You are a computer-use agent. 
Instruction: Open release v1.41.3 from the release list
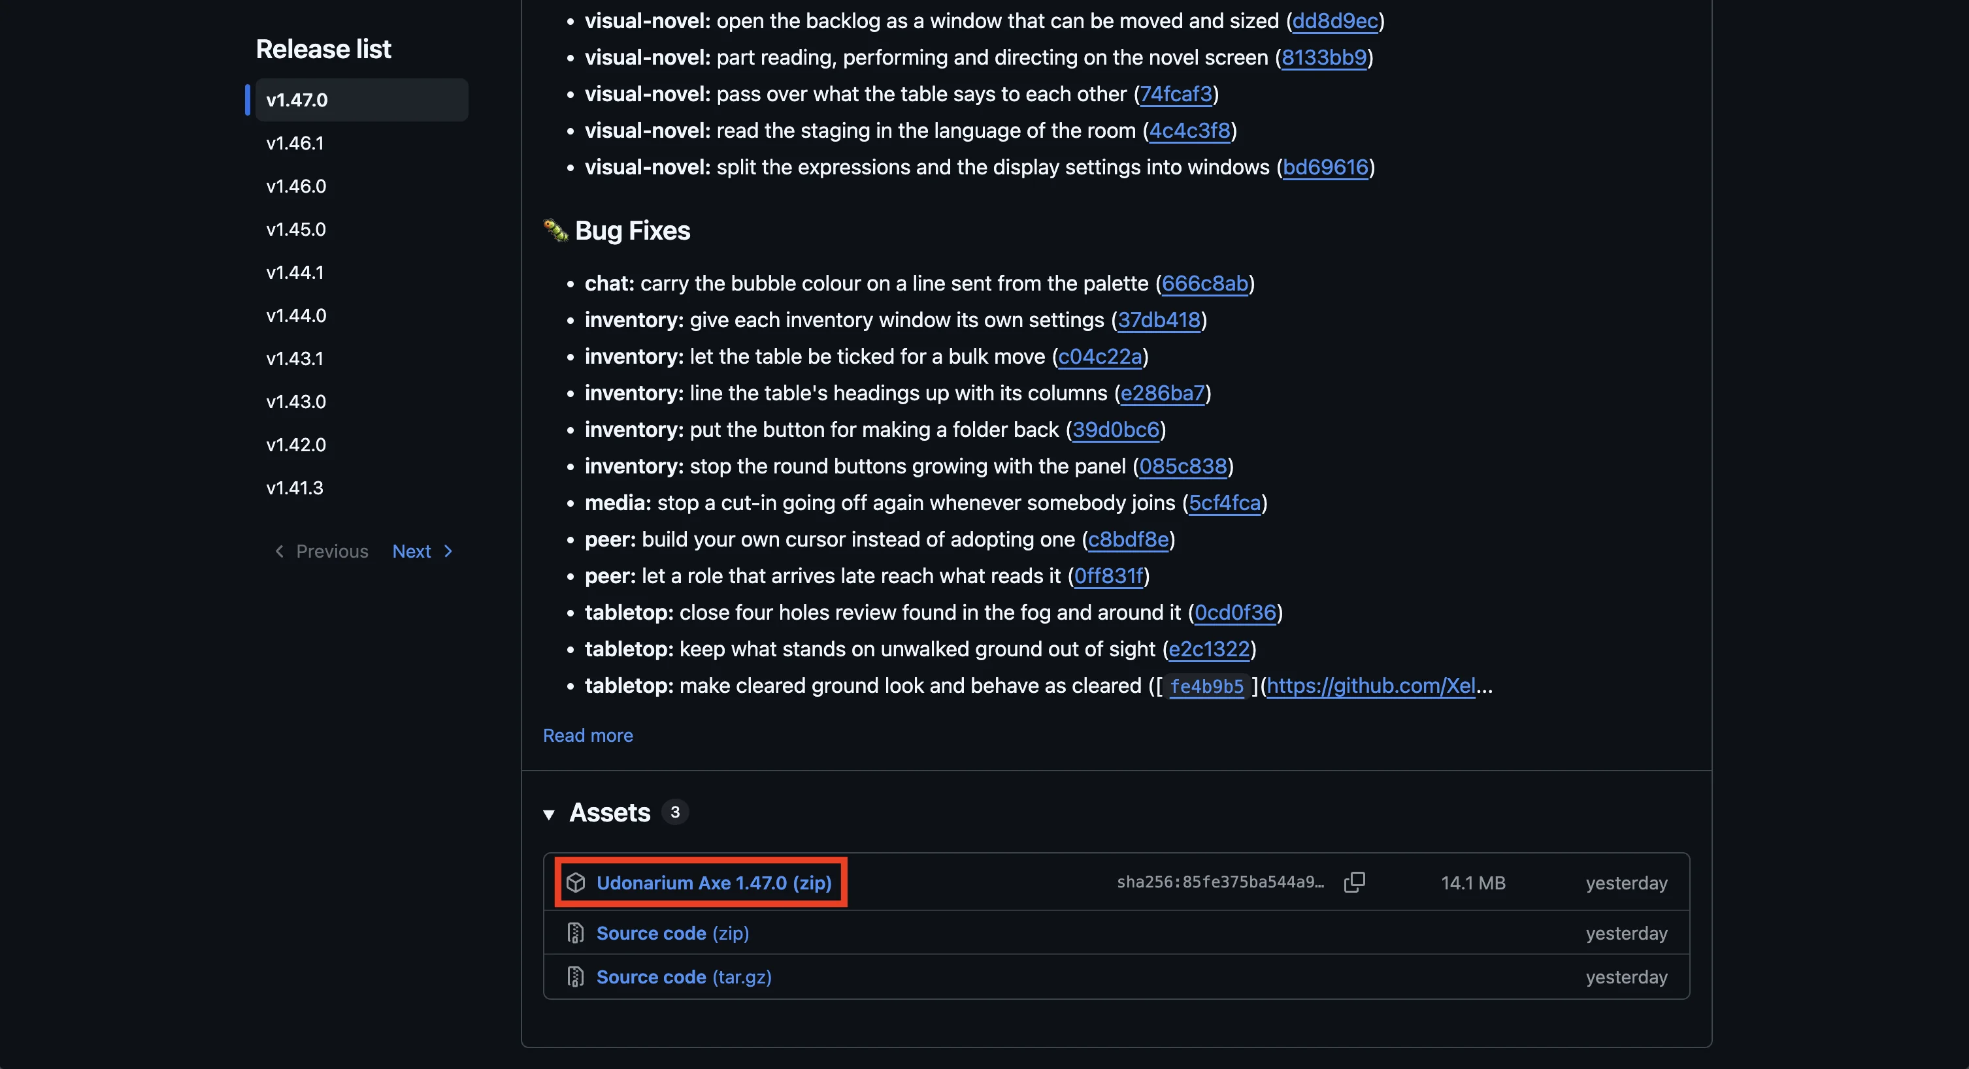(361, 488)
